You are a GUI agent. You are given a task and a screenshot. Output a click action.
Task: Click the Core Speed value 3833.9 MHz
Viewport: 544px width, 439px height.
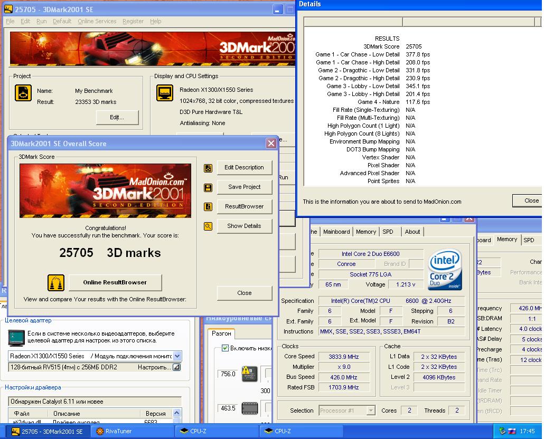pyautogui.click(x=344, y=357)
